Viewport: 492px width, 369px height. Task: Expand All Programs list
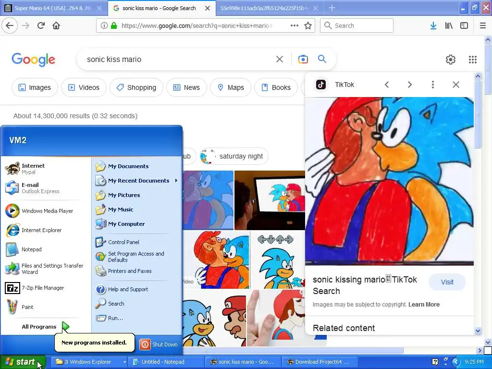46,327
